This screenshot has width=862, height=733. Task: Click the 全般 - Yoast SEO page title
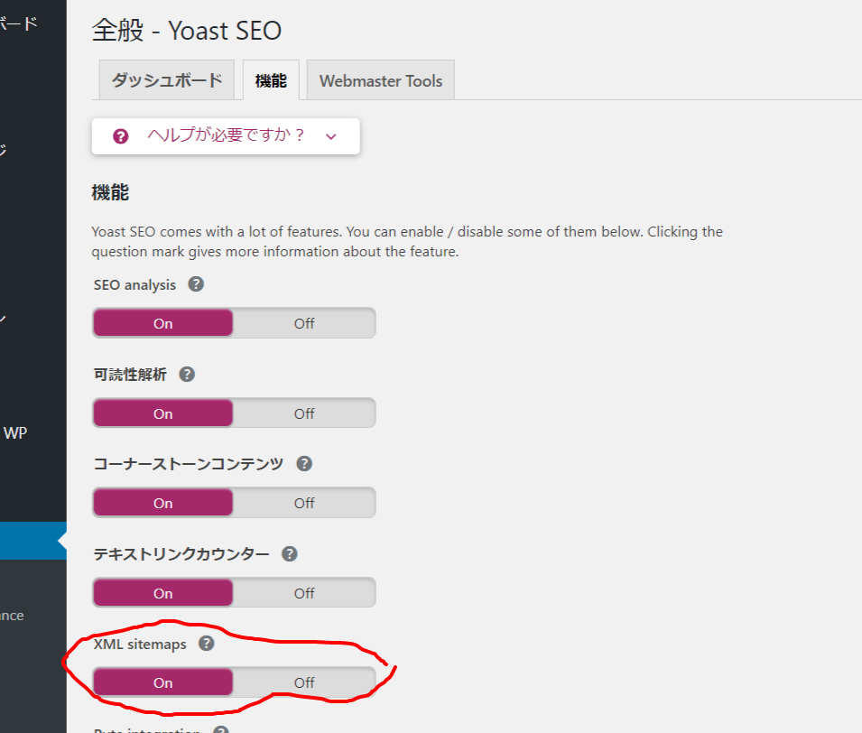186,31
